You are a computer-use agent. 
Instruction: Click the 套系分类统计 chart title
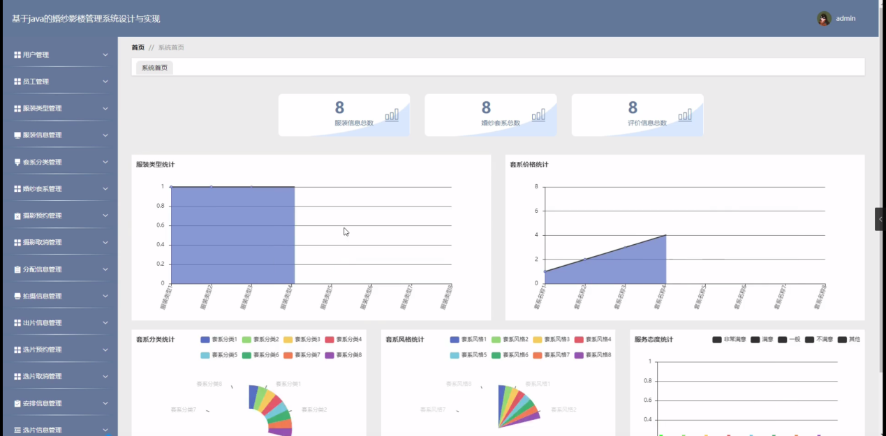tap(155, 340)
